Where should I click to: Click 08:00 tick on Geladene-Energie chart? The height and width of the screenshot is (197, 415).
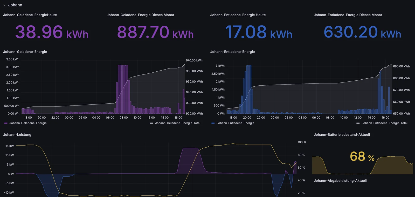click(x=124, y=118)
